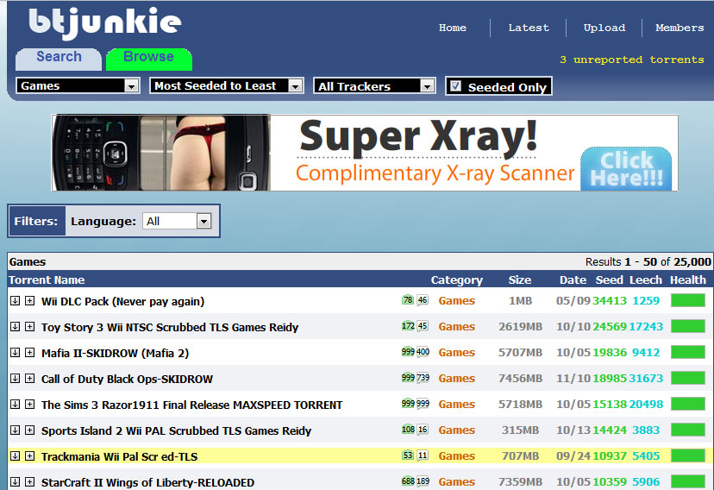Open Wii DLC Pack (Never pay again) torrent

pyautogui.click(x=123, y=301)
